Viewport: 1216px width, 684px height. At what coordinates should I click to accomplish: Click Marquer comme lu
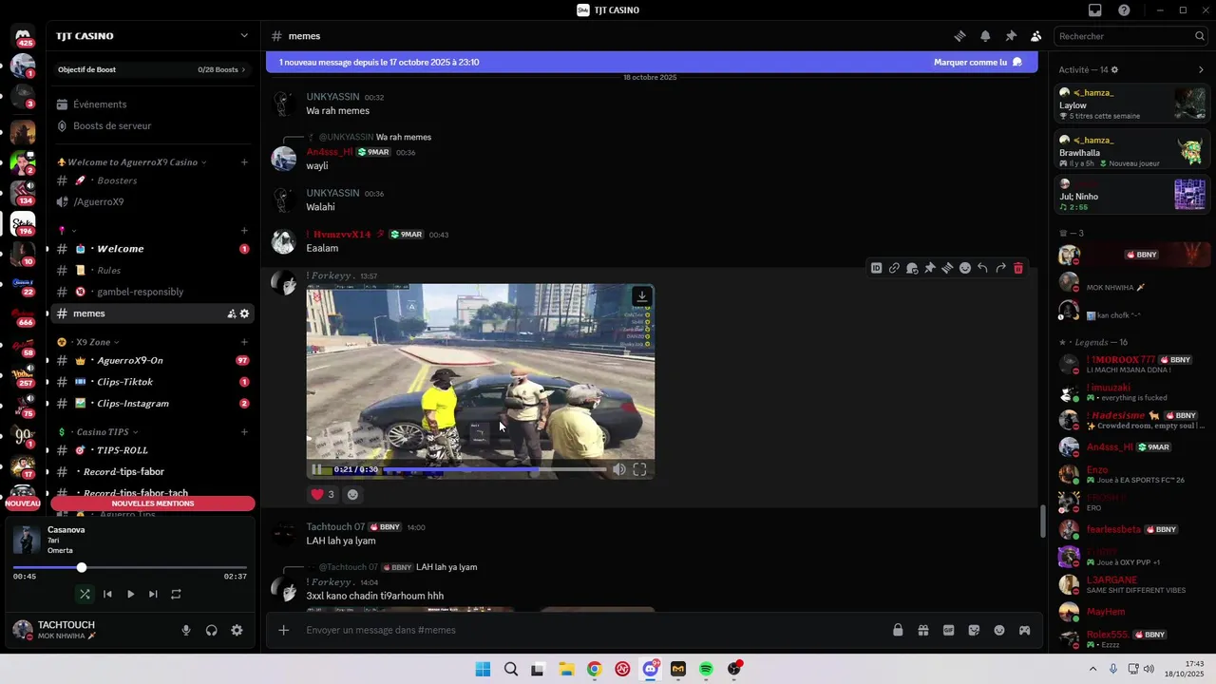click(978, 62)
